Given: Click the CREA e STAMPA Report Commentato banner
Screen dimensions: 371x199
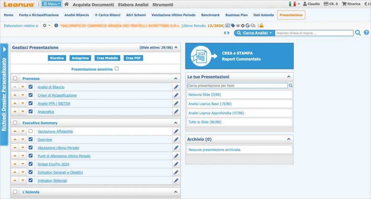Looking at the screenshot, I should point(239,56).
